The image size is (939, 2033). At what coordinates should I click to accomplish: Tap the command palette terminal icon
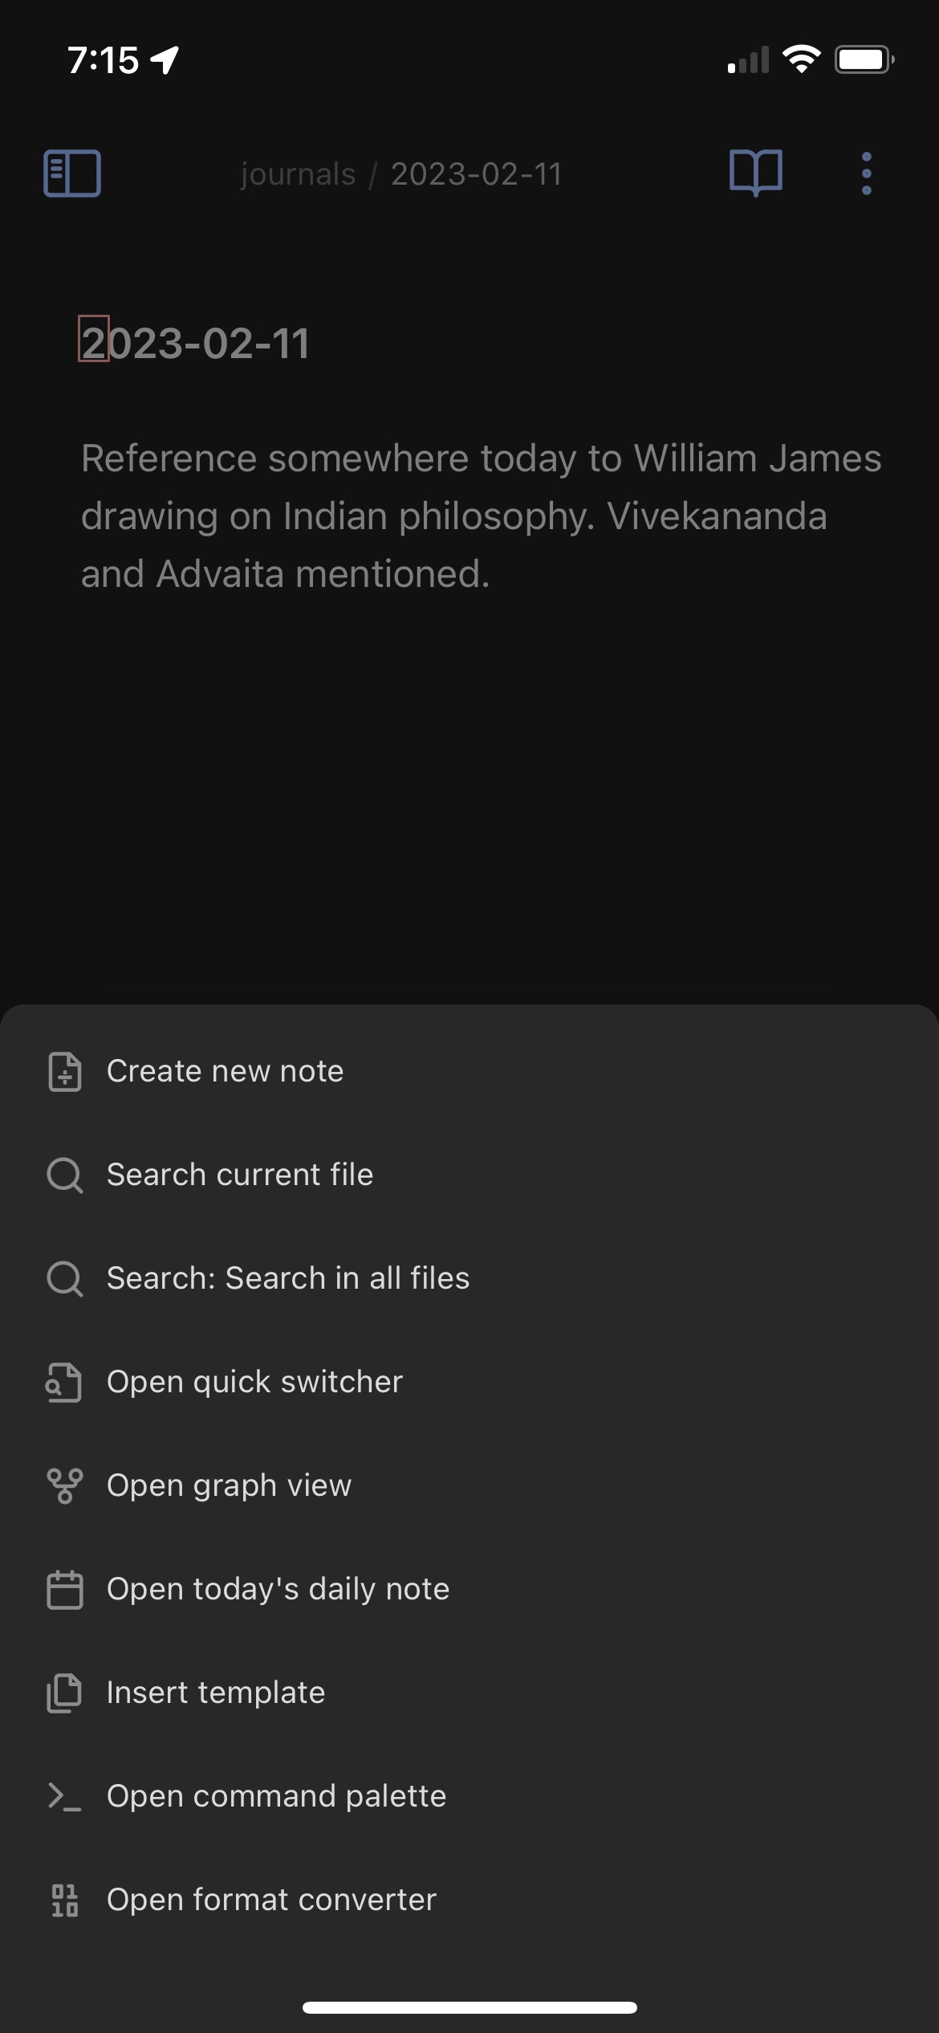pos(64,1796)
